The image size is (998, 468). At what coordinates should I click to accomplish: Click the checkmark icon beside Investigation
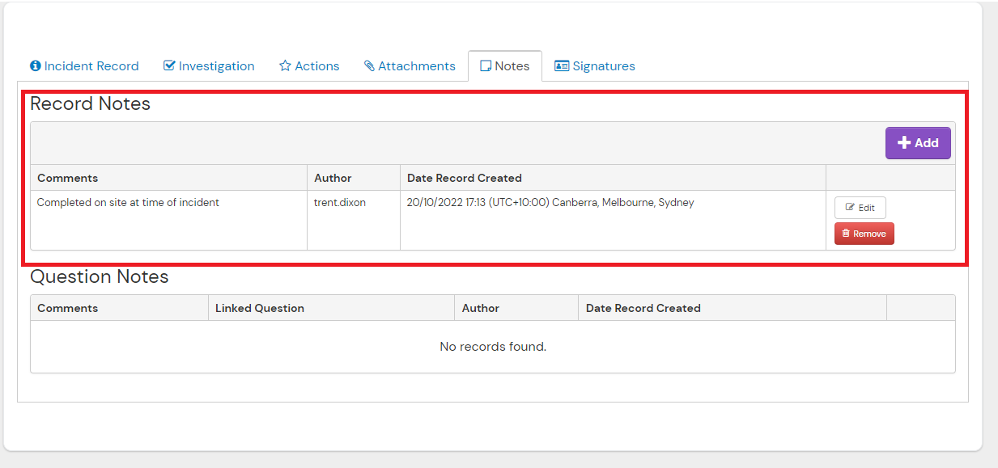coord(169,66)
